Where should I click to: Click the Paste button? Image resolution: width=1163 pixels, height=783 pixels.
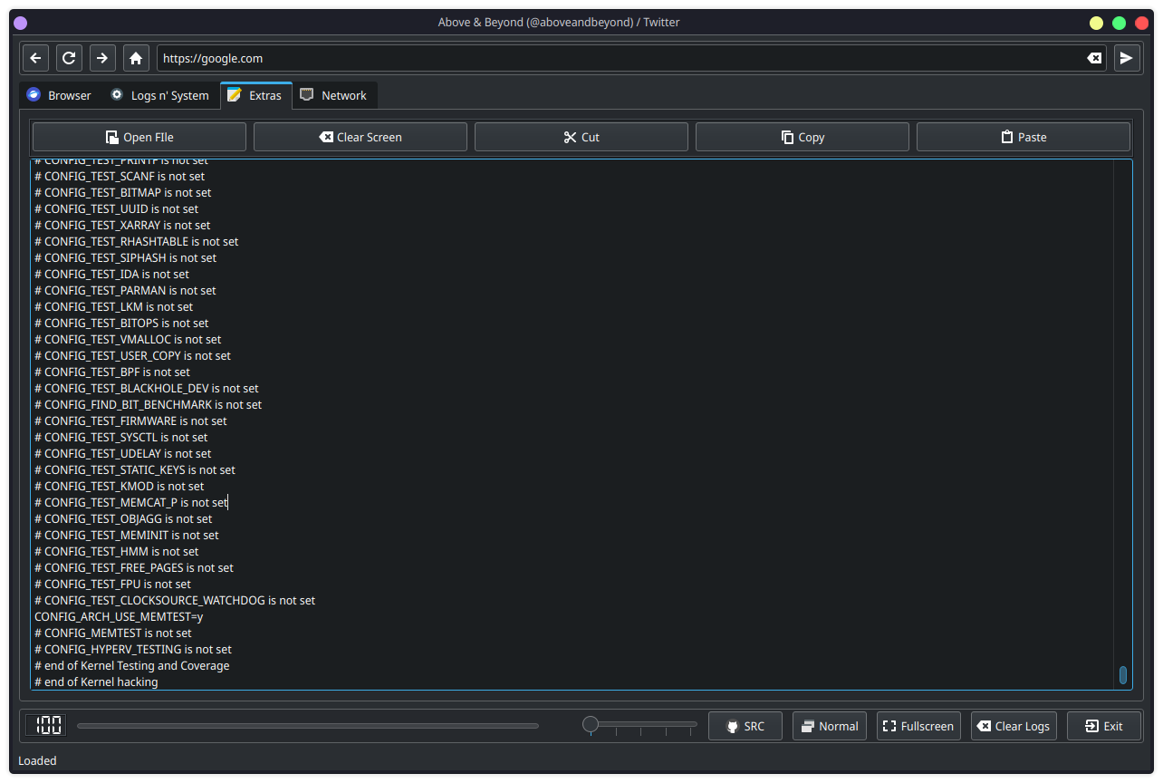[x=1024, y=137]
